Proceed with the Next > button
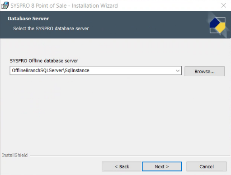This screenshot has height=175, width=231. pos(162,166)
